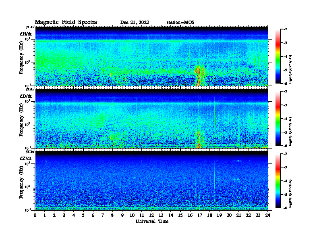The height and width of the screenshot is (247, 319).
Task: Click the dD/dt panel's color bar
Action: coord(278,118)
